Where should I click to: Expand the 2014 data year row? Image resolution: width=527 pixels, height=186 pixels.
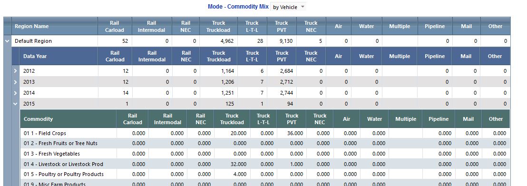16,93
